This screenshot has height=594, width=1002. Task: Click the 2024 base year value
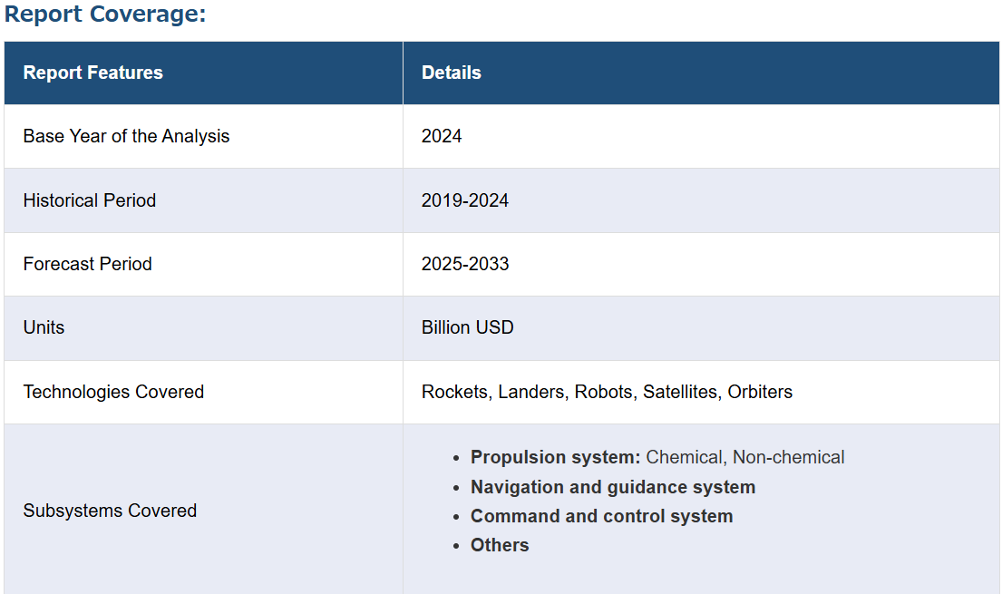[x=442, y=136]
